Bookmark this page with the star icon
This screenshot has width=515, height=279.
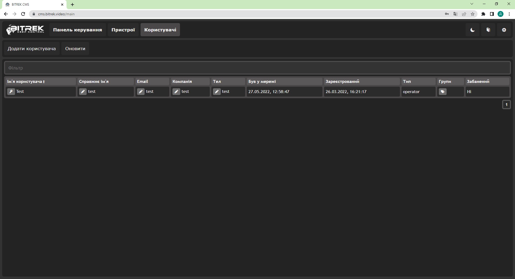(473, 14)
